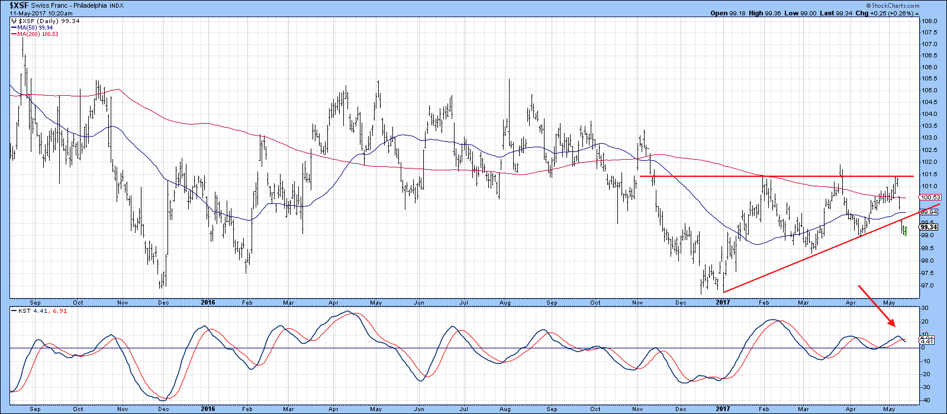This screenshot has height=414, width=947.
Task: Click the green up-triangle next to Chg
Action: tap(916, 13)
